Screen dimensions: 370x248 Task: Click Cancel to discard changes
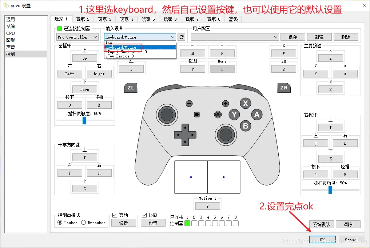[351, 240]
